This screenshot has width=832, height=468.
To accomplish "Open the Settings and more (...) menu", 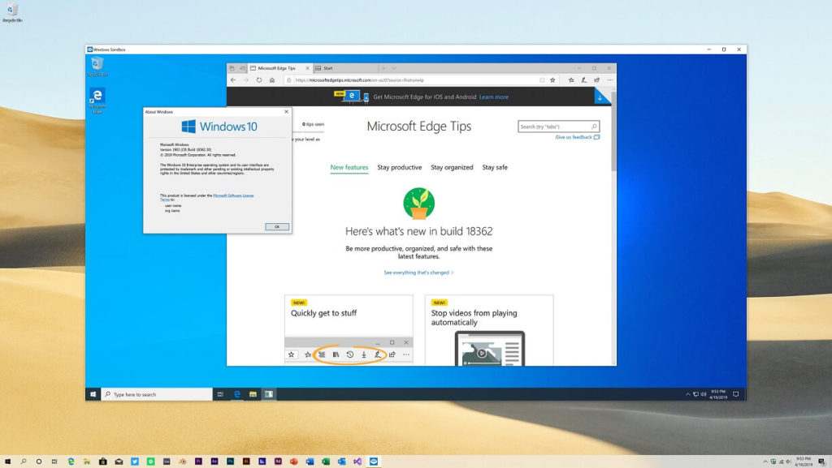I will 609,80.
